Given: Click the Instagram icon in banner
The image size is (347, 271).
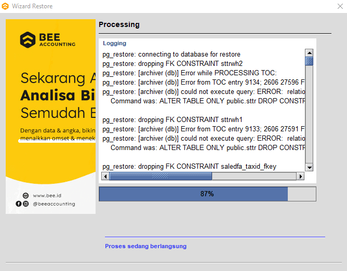Looking at the screenshot, I should coord(26,204).
